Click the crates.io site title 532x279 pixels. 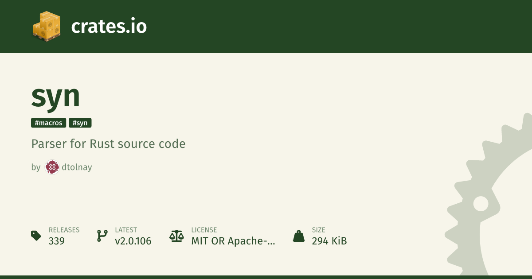109,27
